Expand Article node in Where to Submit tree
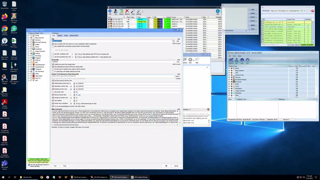The image size is (320, 180). [29, 35]
